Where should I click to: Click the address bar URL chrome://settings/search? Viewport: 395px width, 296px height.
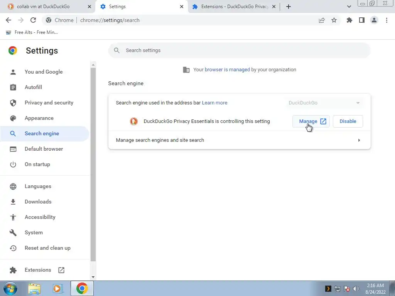(110, 20)
